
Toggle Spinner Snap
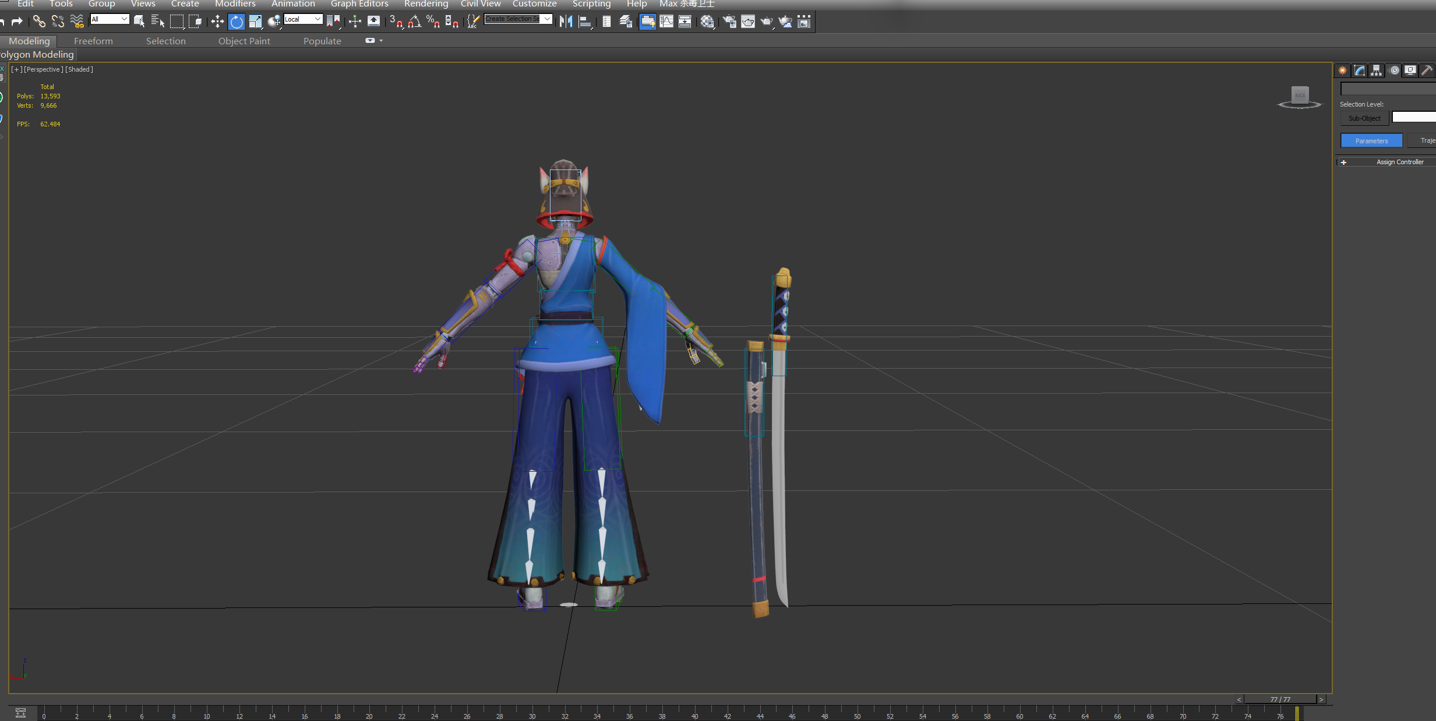pyautogui.click(x=451, y=22)
